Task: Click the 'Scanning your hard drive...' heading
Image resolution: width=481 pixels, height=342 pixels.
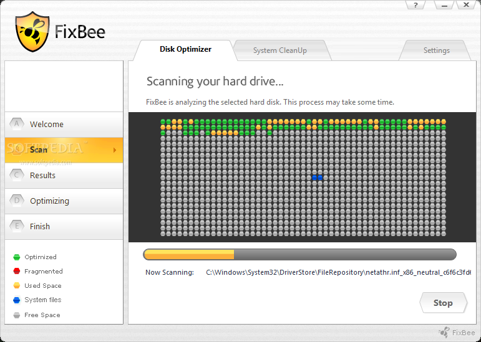Action: click(x=215, y=82)
